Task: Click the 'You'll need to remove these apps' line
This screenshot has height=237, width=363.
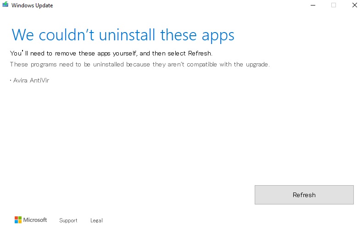Action: (111, 54)
